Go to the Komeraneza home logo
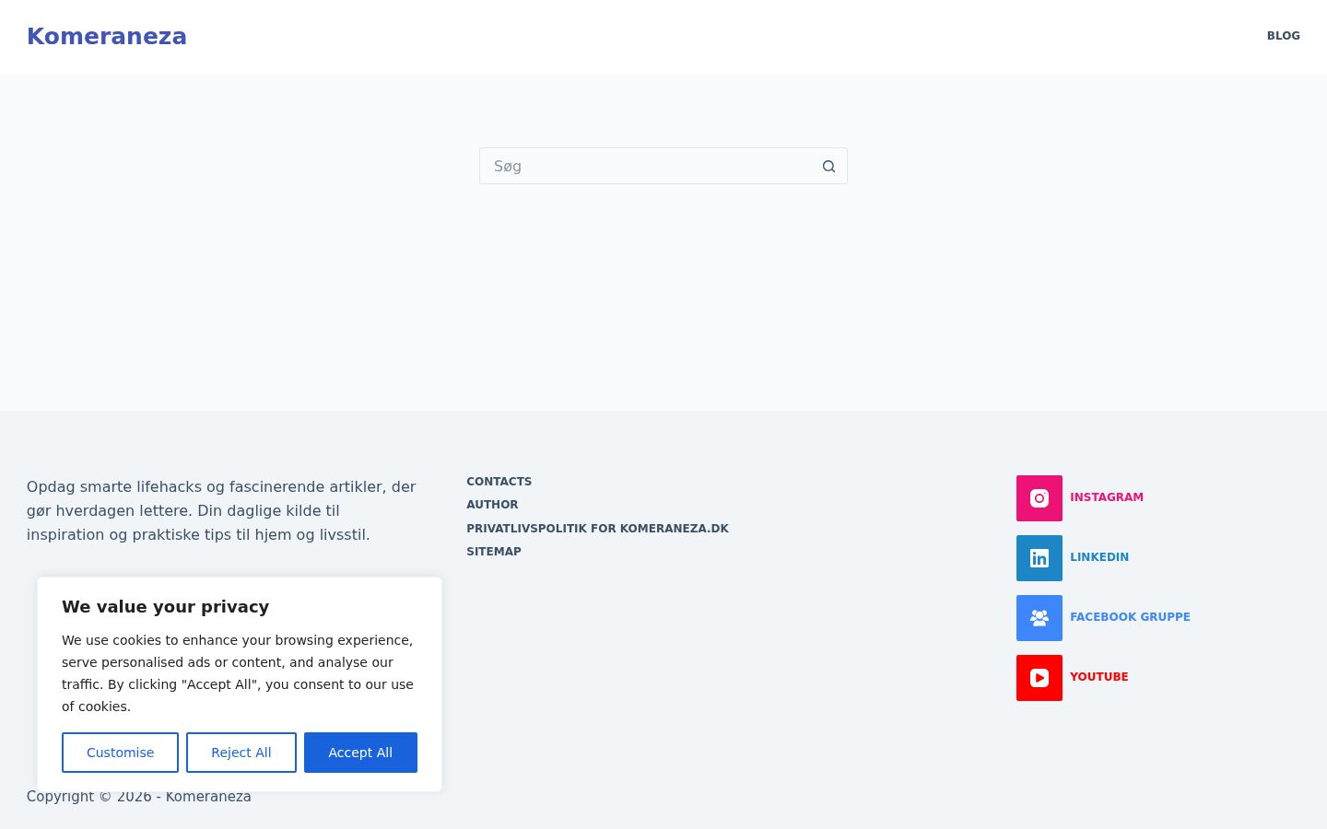 107,37
